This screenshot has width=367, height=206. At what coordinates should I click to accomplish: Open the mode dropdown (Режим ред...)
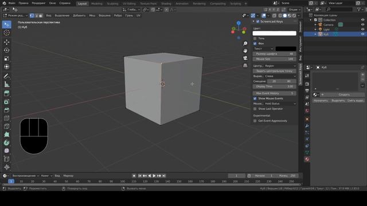[x=15, y=15]
